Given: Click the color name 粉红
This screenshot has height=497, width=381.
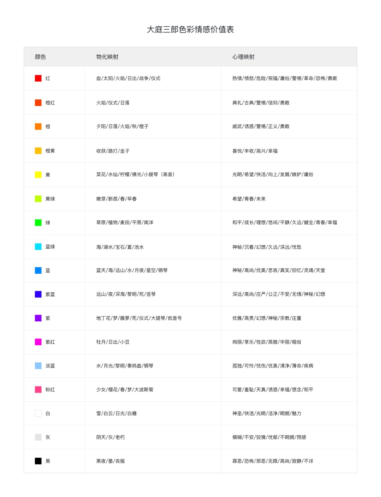Looking at the screenshot, I should click(x=50, y=390).
